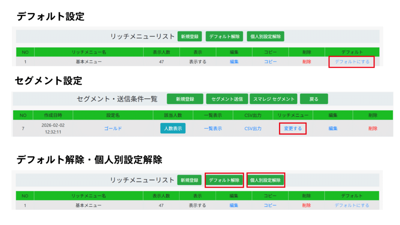Click 新規登録 in the top リッチメニューリスト

point(189,37)
